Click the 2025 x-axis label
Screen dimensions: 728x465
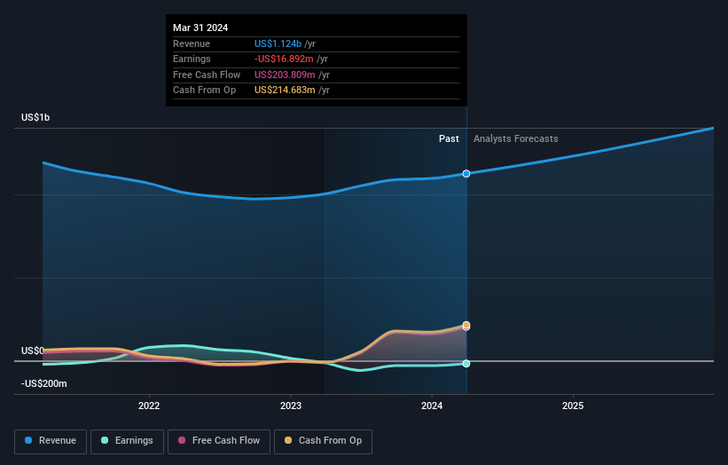pos(573,406)
